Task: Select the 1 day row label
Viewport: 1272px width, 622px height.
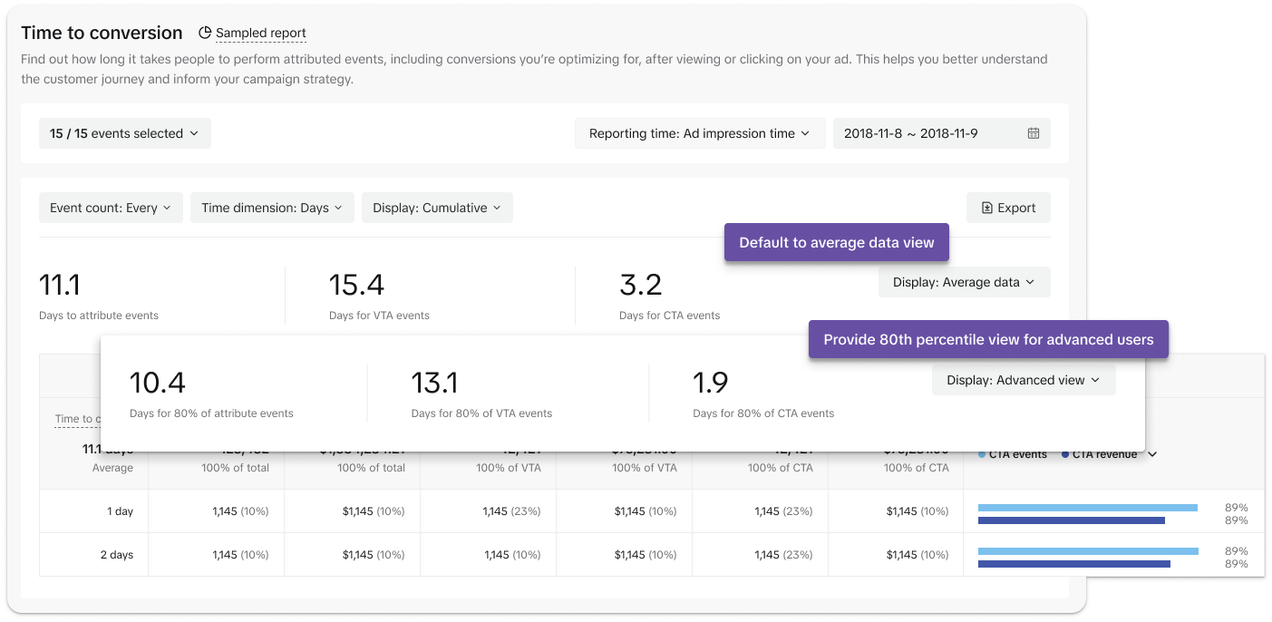Action: pos(120,511)
